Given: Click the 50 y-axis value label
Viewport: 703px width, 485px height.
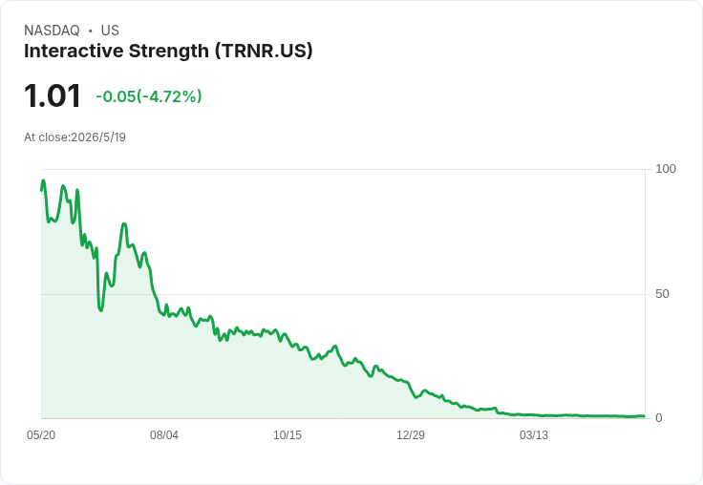Looking at the screenshot, I should click(662, 294).
